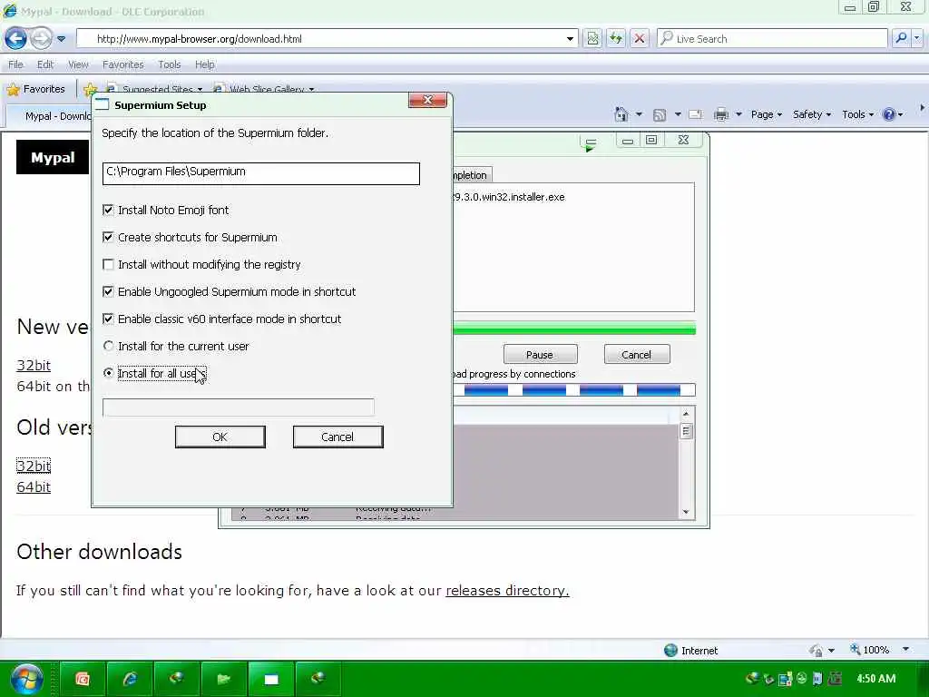Focus the Live Search box
929x697 pixels.
click(x=772, y=38)
